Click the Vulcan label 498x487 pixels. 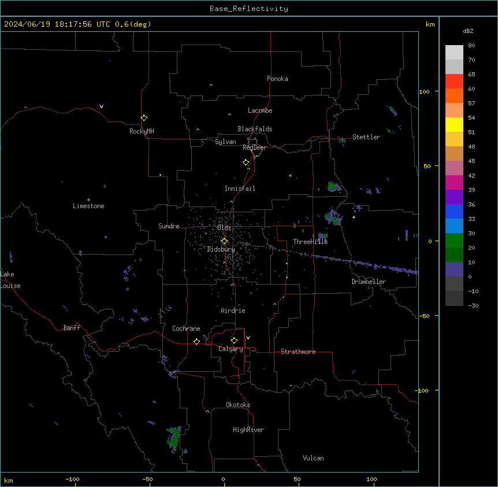[314, 458]
